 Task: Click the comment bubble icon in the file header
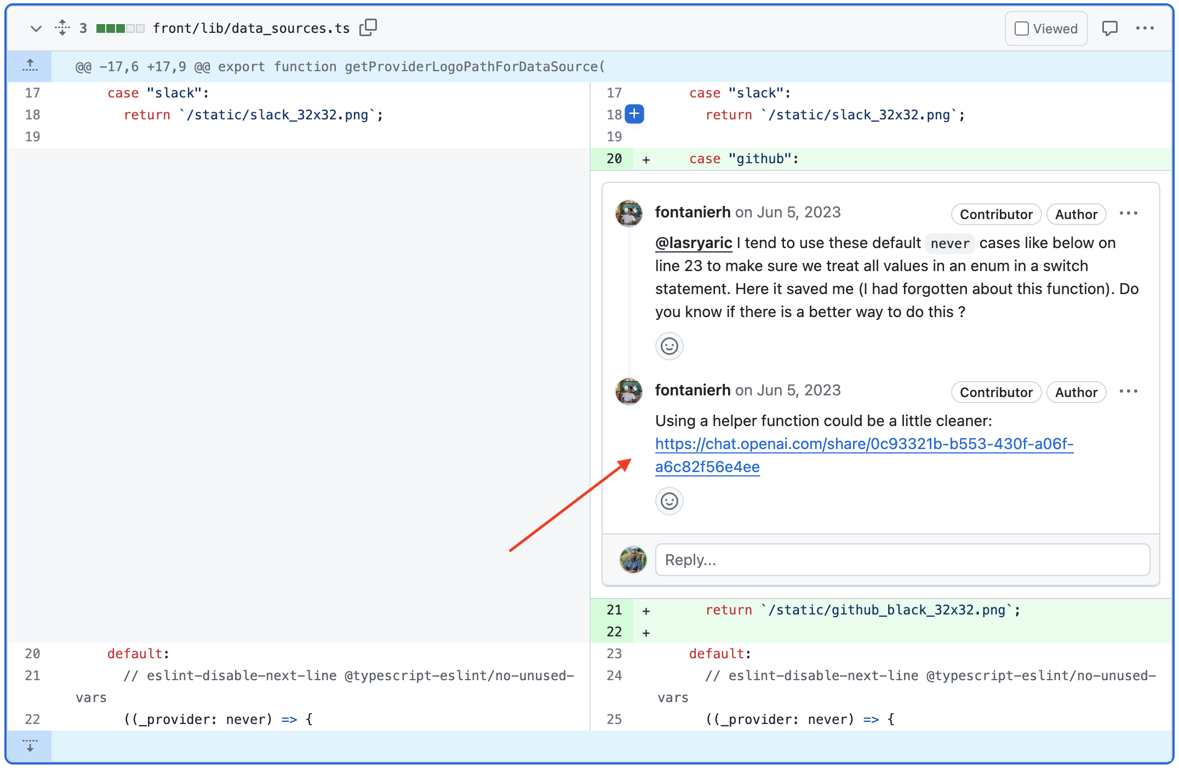pyautogui.click(x=1110, y=28)
